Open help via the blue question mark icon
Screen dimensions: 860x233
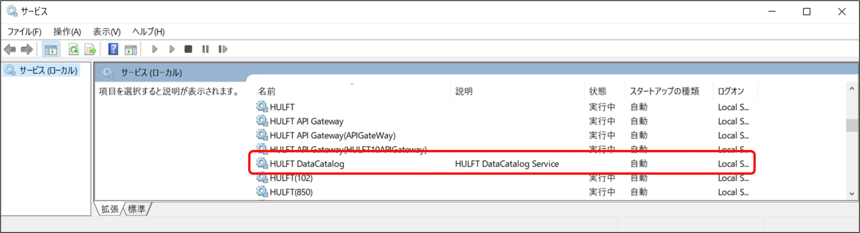coord(113,49)
